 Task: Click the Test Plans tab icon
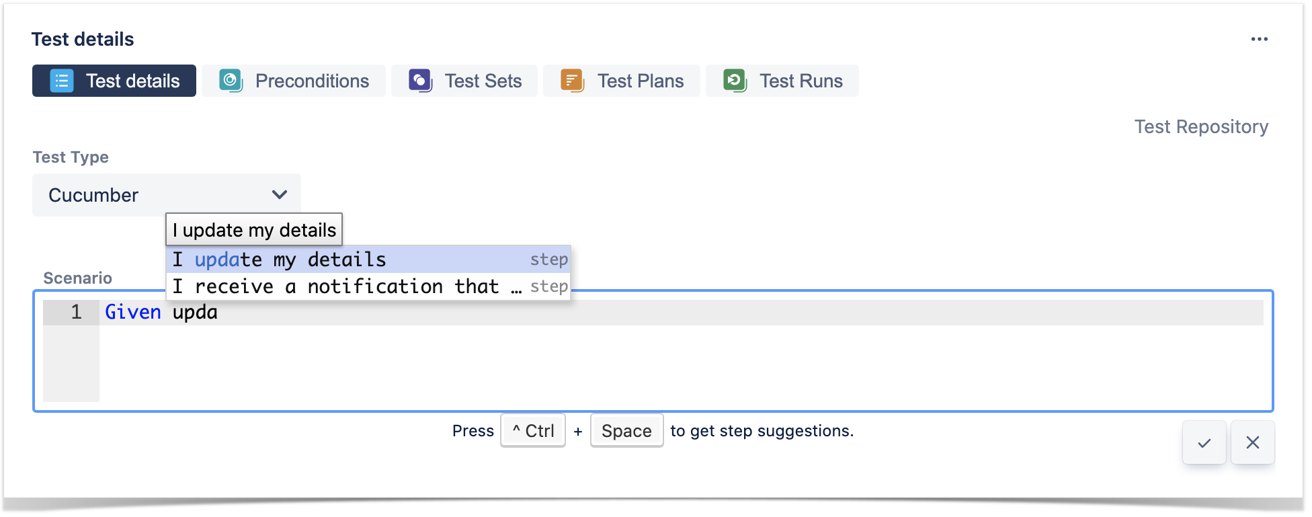pos(573,81)
